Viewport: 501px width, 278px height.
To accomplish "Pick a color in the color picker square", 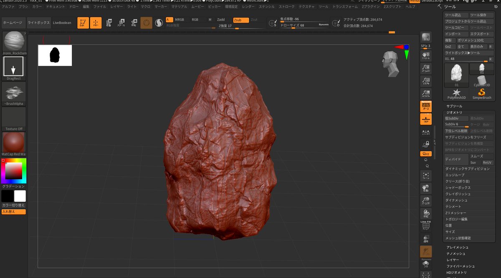I will 13,170.
